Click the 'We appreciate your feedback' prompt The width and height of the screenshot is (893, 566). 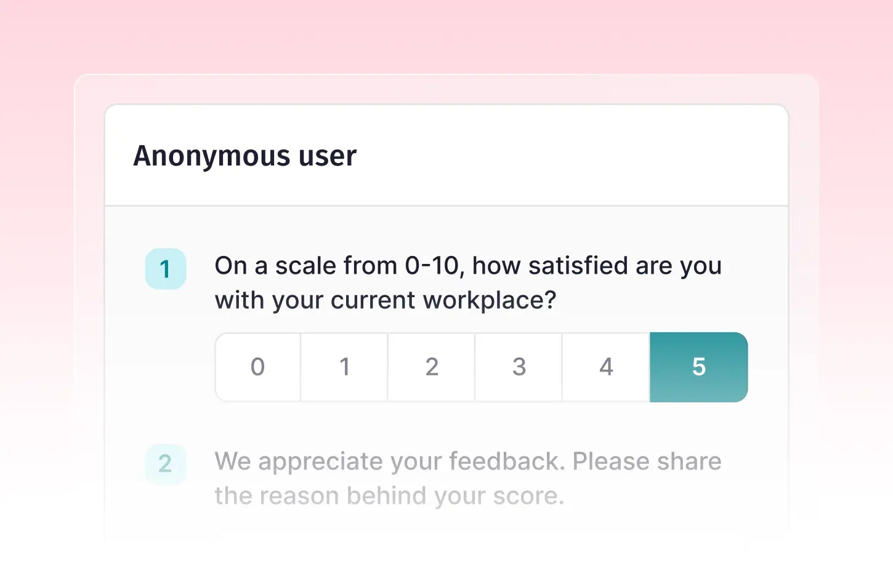(x=389, y=461)
